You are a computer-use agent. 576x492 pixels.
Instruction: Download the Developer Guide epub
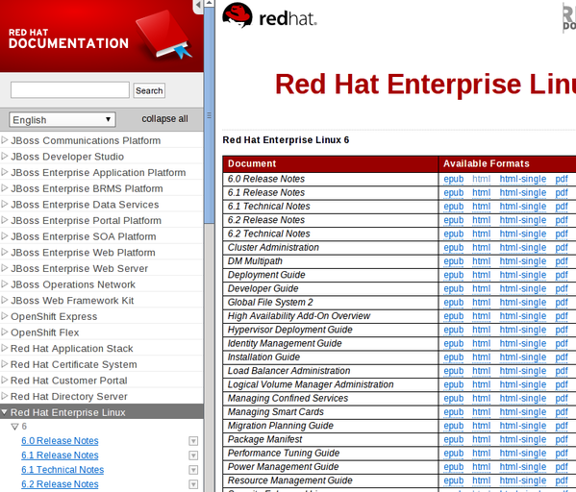[453, 288]
